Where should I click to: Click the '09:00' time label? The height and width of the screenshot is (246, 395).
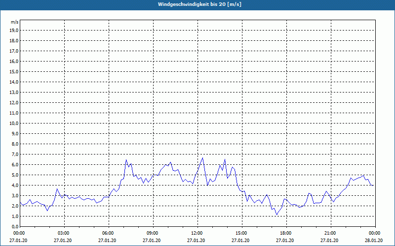coord(153,233)
